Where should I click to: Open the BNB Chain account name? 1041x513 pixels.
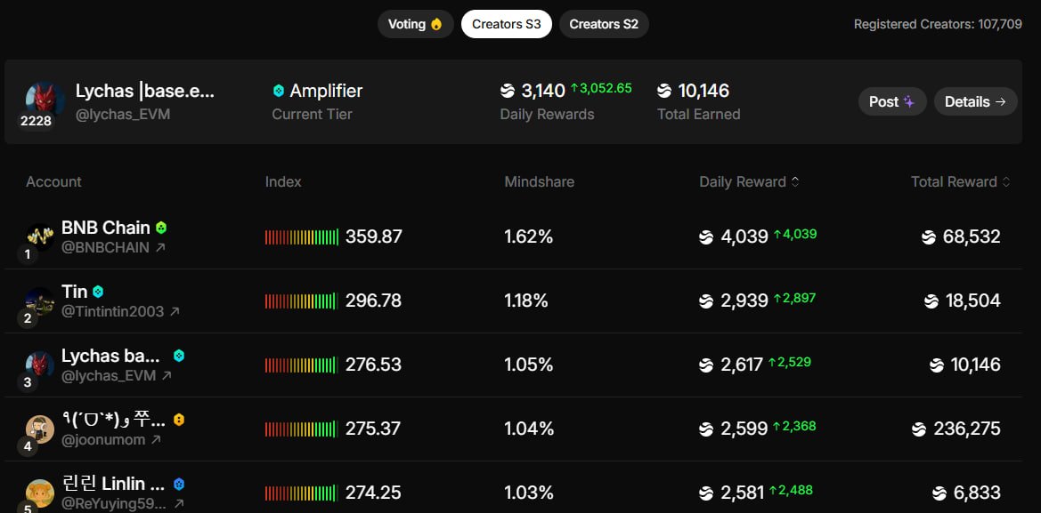[x=106, y=228]
